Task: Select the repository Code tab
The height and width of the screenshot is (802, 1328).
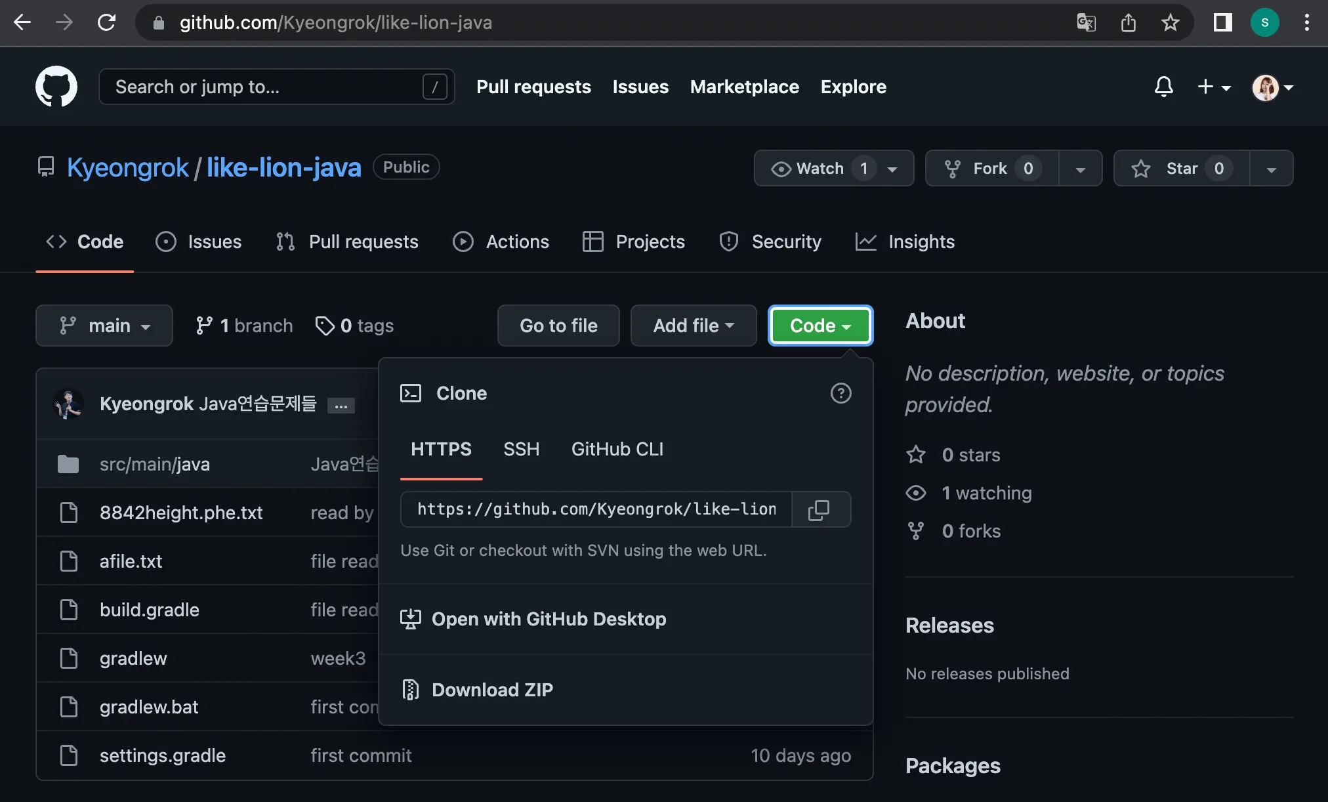Action: 85,242
